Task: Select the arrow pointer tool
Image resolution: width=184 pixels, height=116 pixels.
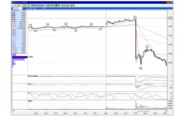Action: [65, 5]
